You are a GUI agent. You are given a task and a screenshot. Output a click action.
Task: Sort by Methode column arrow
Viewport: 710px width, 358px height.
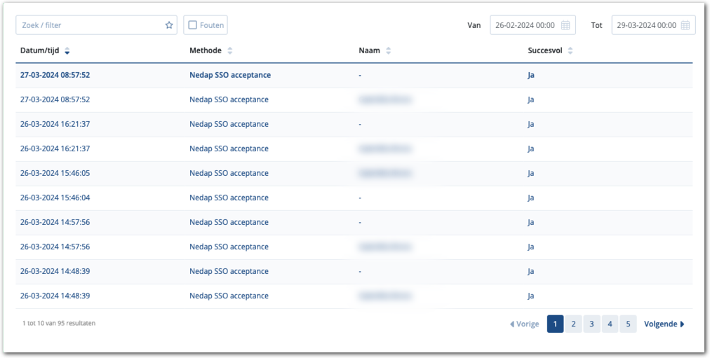pyautogui.click(x=230, y=51)
